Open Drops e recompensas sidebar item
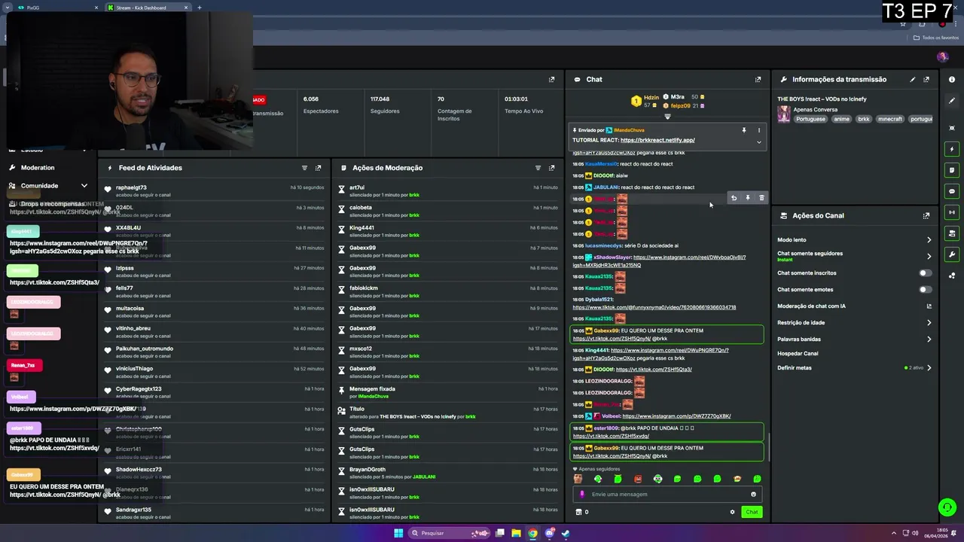Screen dimensions: 964x542 click(53, 204)
